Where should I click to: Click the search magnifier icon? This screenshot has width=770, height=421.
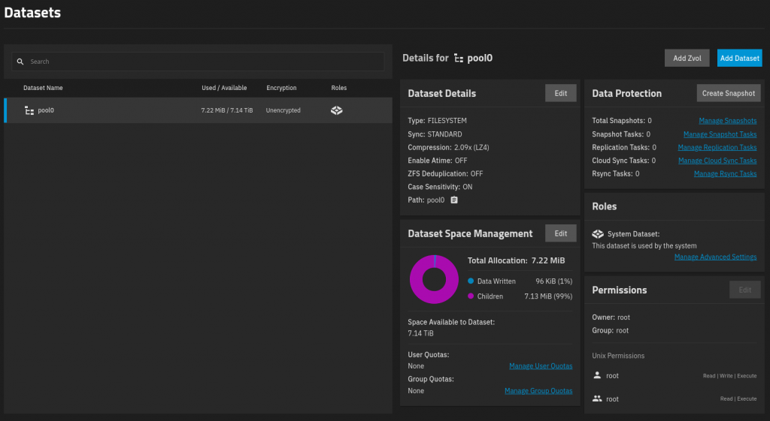20,62
